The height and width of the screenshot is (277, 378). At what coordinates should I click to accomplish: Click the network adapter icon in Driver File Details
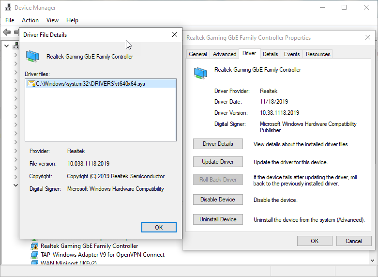pos(32,56)
